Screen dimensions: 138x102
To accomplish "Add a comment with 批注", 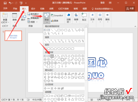I will click(x=84, y=17).
